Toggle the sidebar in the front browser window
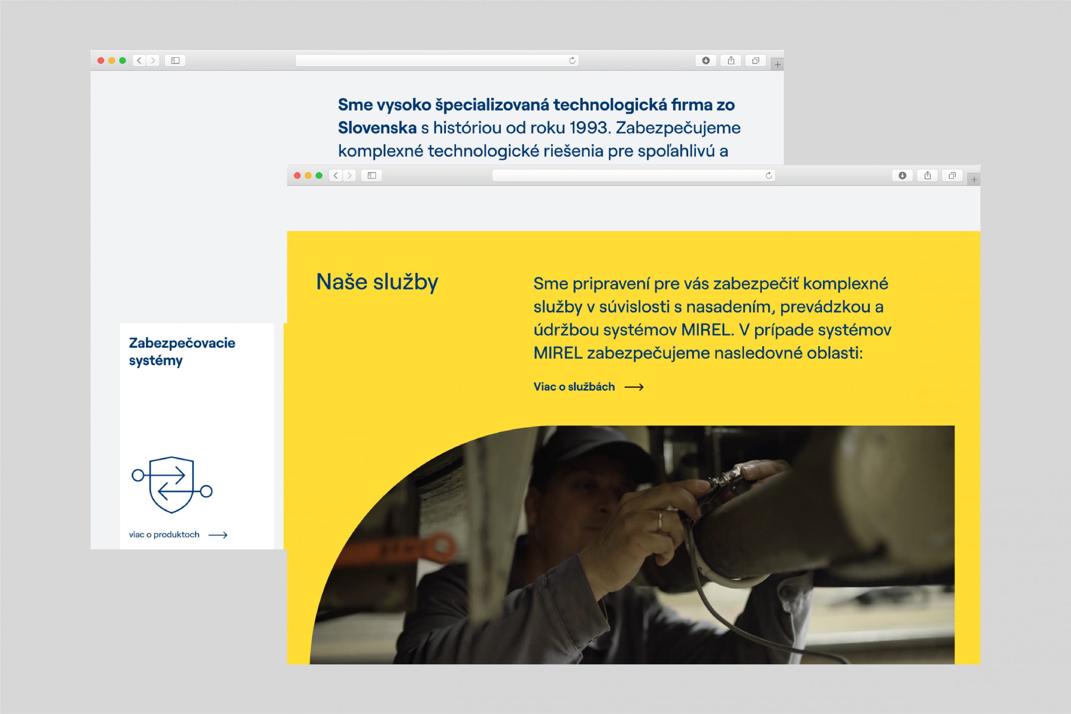The height and width of the screenshot is (714, 1071). point(372,175)
